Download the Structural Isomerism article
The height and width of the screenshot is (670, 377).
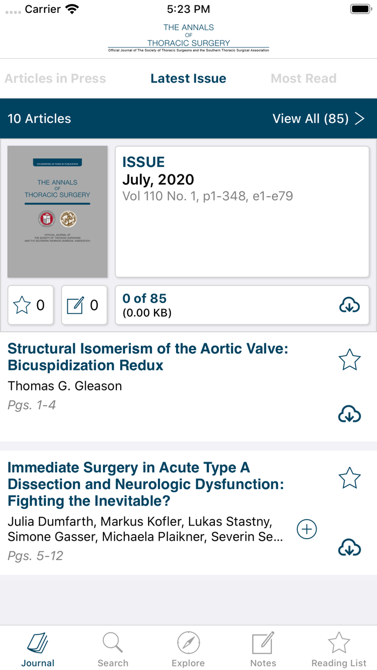(x=350, y=414)
